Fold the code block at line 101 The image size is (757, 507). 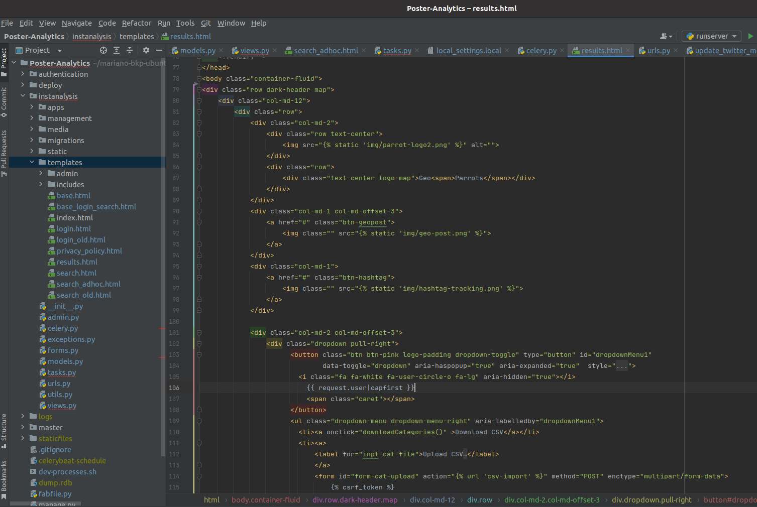pos(199,333)
